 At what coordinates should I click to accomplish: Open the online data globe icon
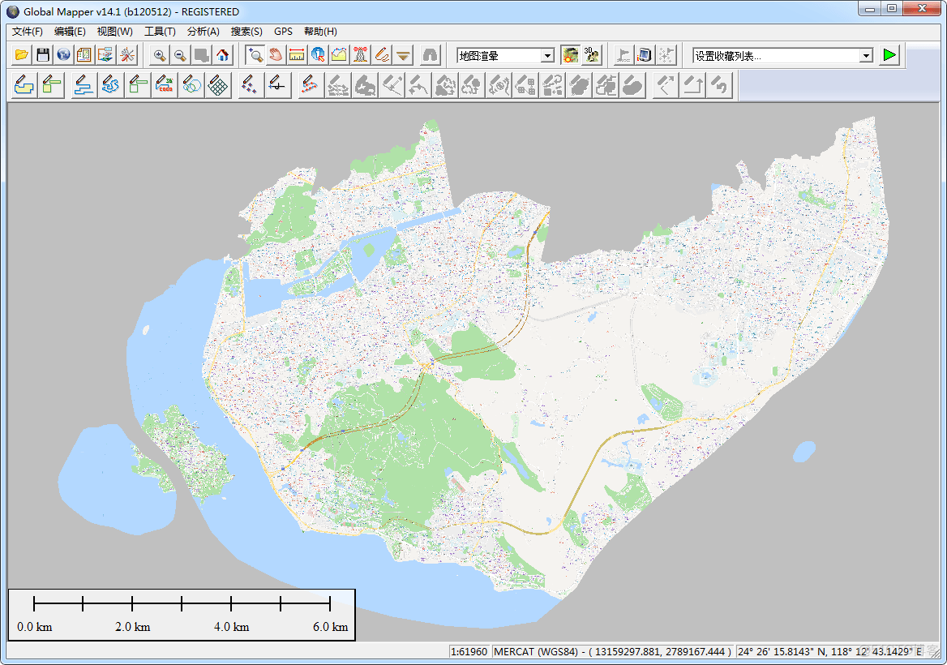[x=63, y=55]
